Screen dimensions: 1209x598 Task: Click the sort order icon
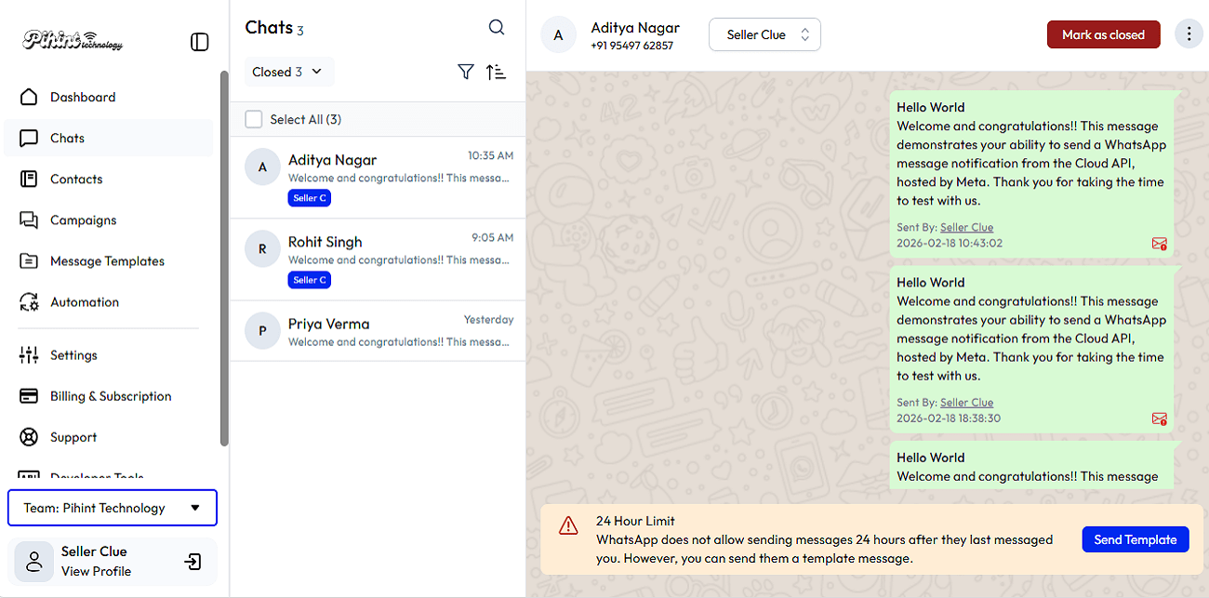click(x=497, y=72)
